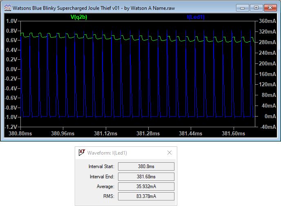Click the window title Watsons Blue Blinky

[94, 8]
